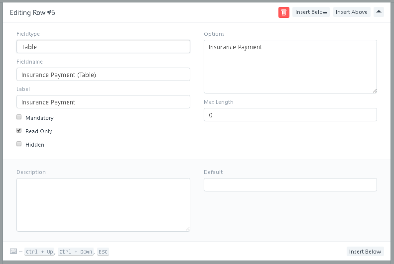
Task: Click Description text area resize handle
Action: coord(187,229)
